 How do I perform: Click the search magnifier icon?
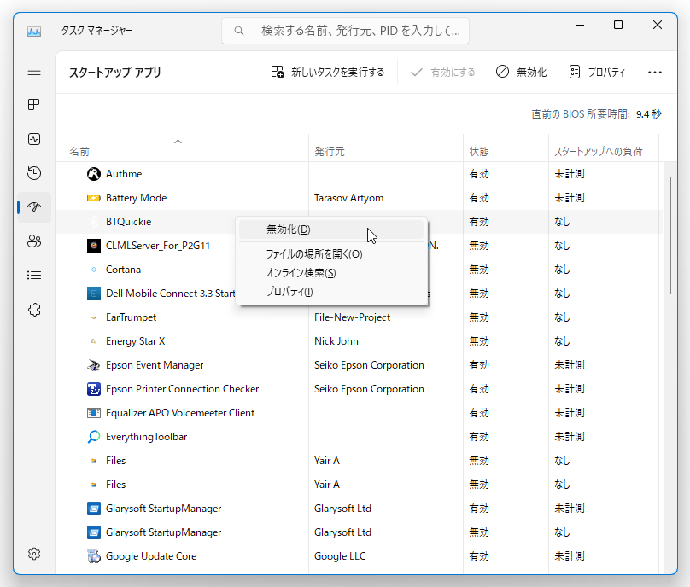pyautogui.click(x=239, y=31)
